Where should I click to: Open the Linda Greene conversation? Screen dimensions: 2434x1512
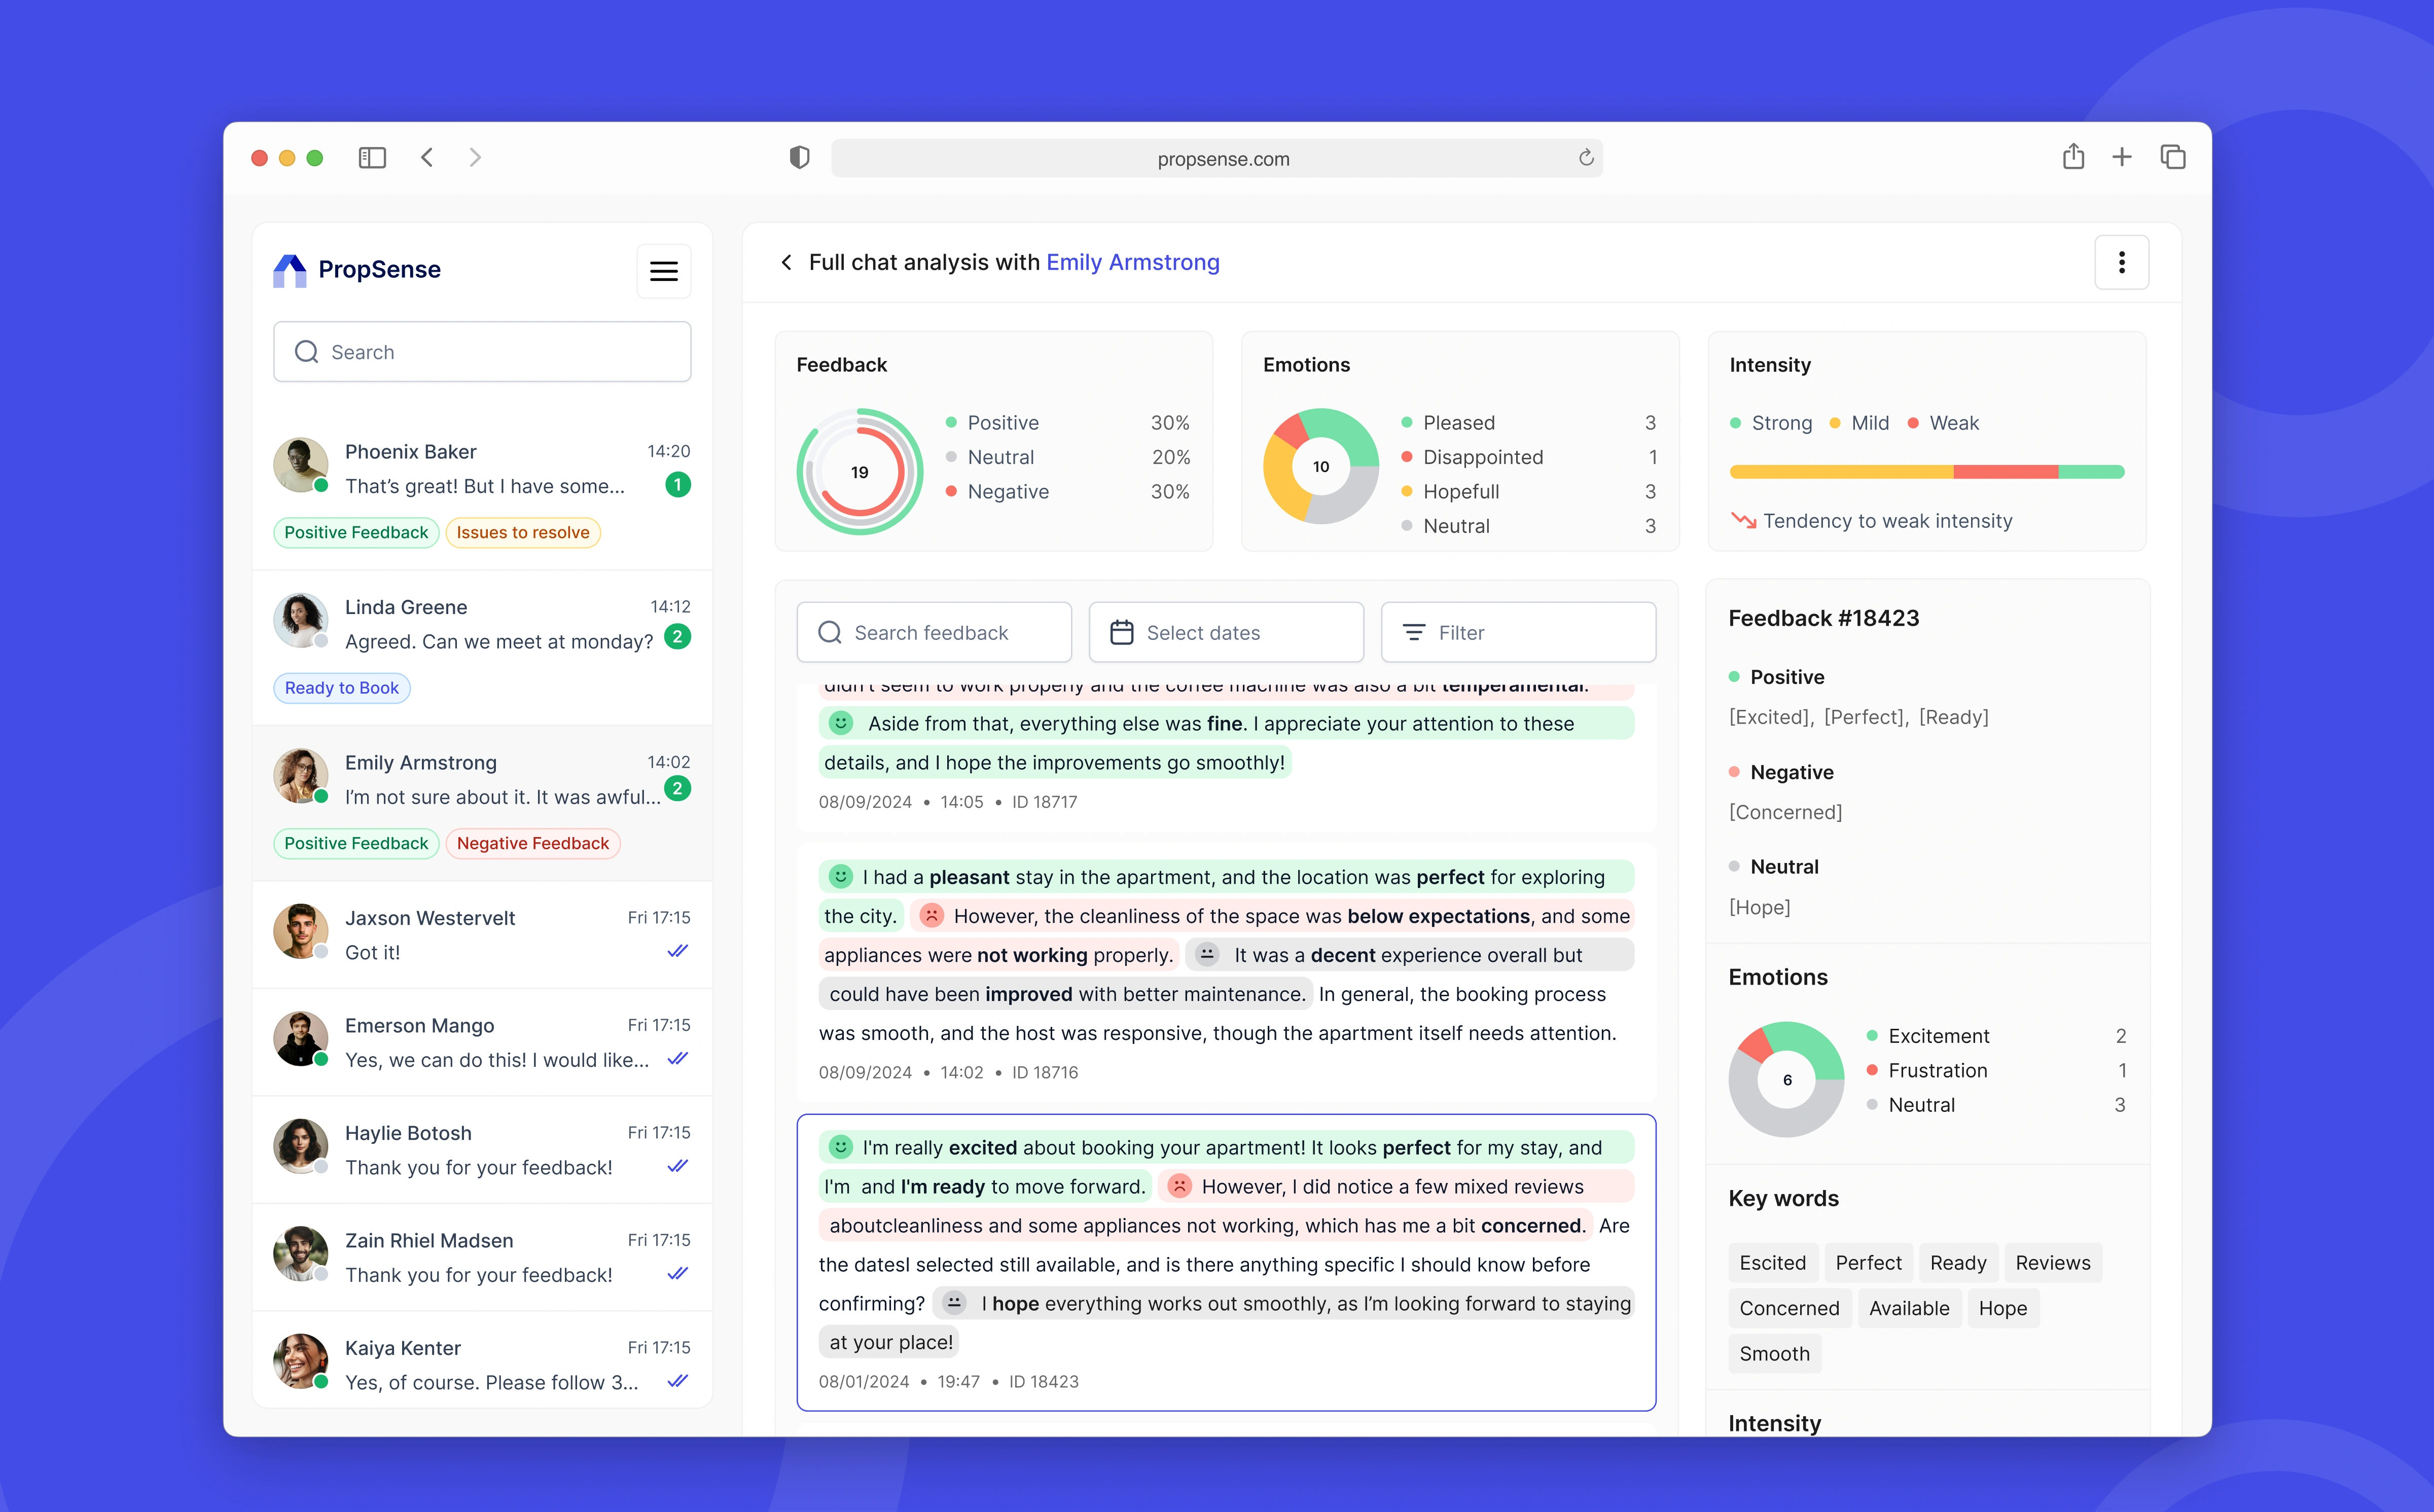point(482,647)
